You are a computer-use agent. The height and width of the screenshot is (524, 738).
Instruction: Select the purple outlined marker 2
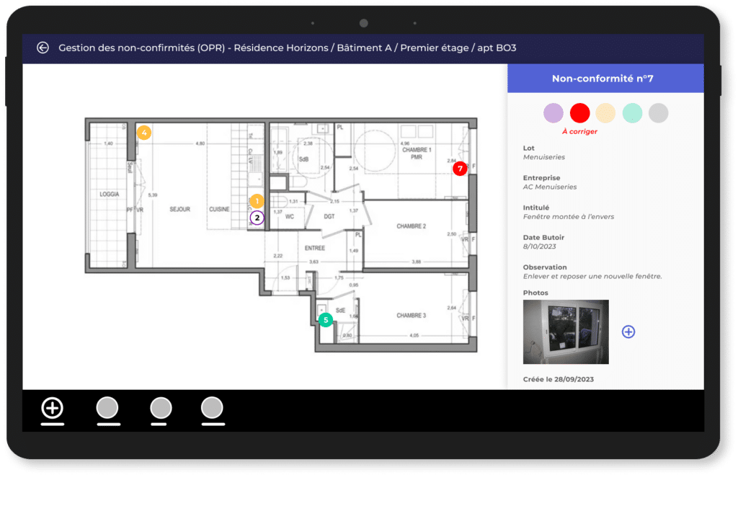[257, 218]
